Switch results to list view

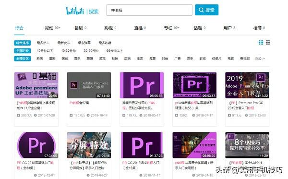pos(268,43)
